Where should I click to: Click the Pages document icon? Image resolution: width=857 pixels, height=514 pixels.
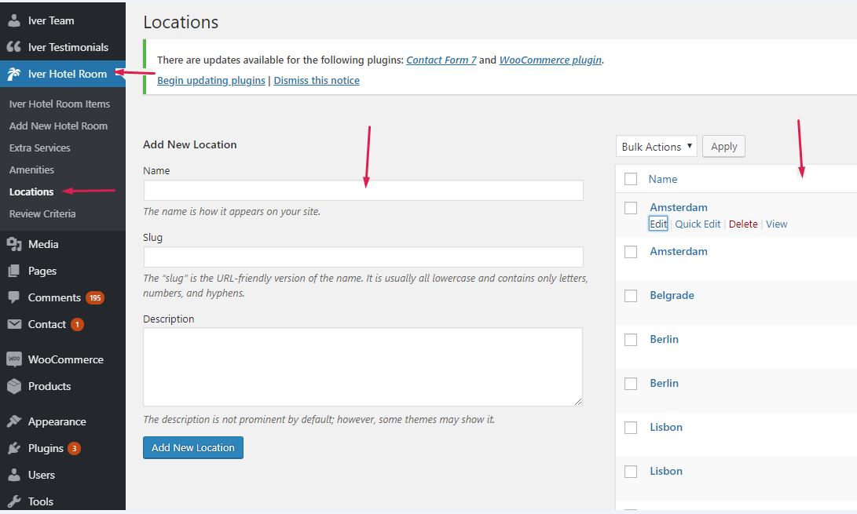(x=14, y=271)
